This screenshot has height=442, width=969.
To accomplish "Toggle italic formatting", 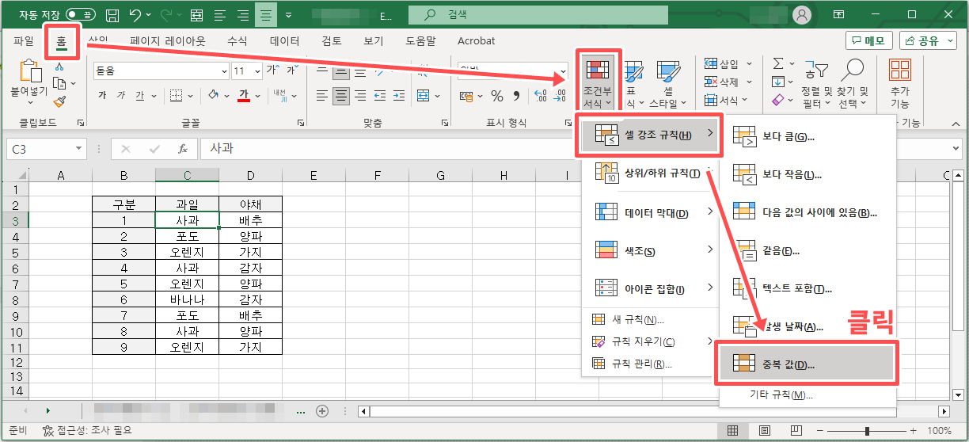I will point(121,95).
